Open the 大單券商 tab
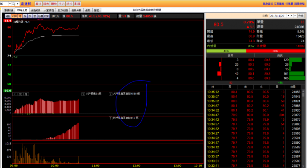Screen dimensions: 307x168 coord(49,10)
